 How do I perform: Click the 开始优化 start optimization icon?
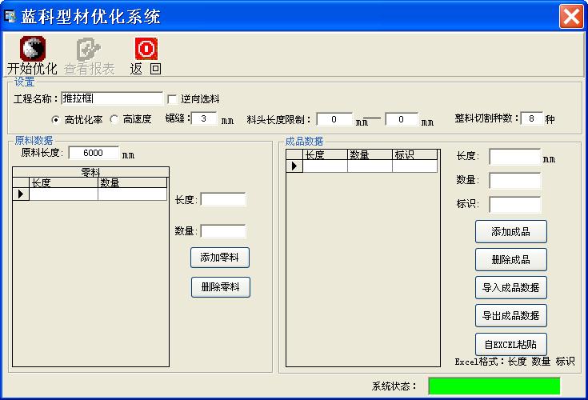32,50
